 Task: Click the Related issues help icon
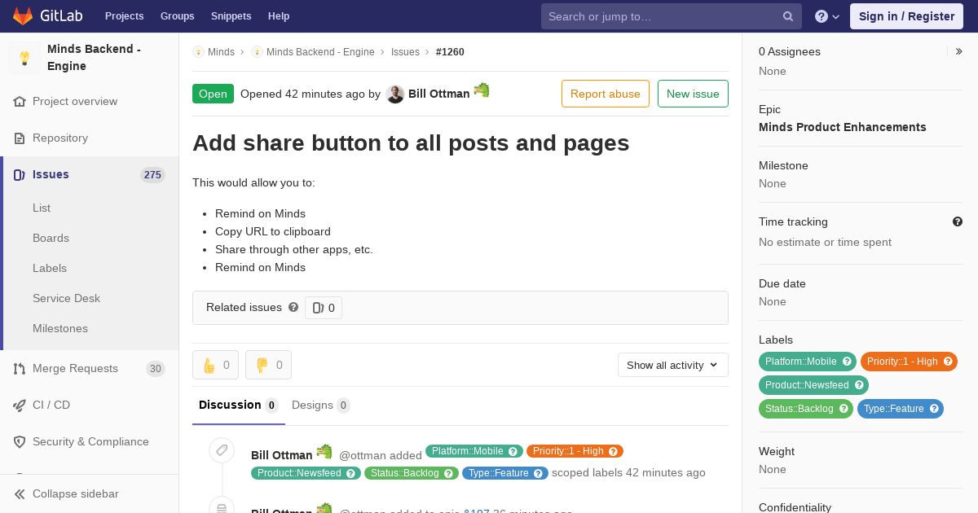[293, 307]
